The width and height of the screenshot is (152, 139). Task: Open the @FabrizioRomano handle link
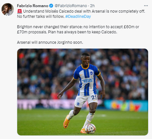71,6
